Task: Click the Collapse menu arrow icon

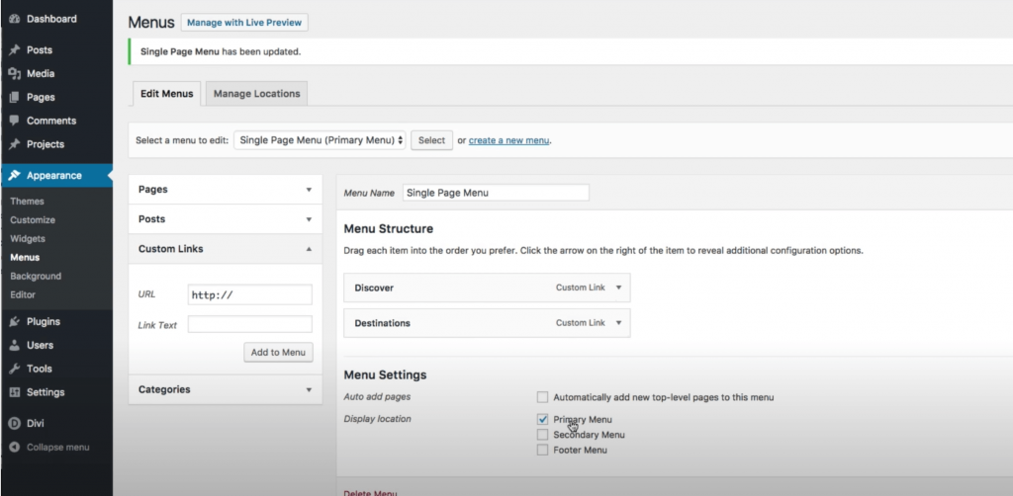Action: pos(14,448)
